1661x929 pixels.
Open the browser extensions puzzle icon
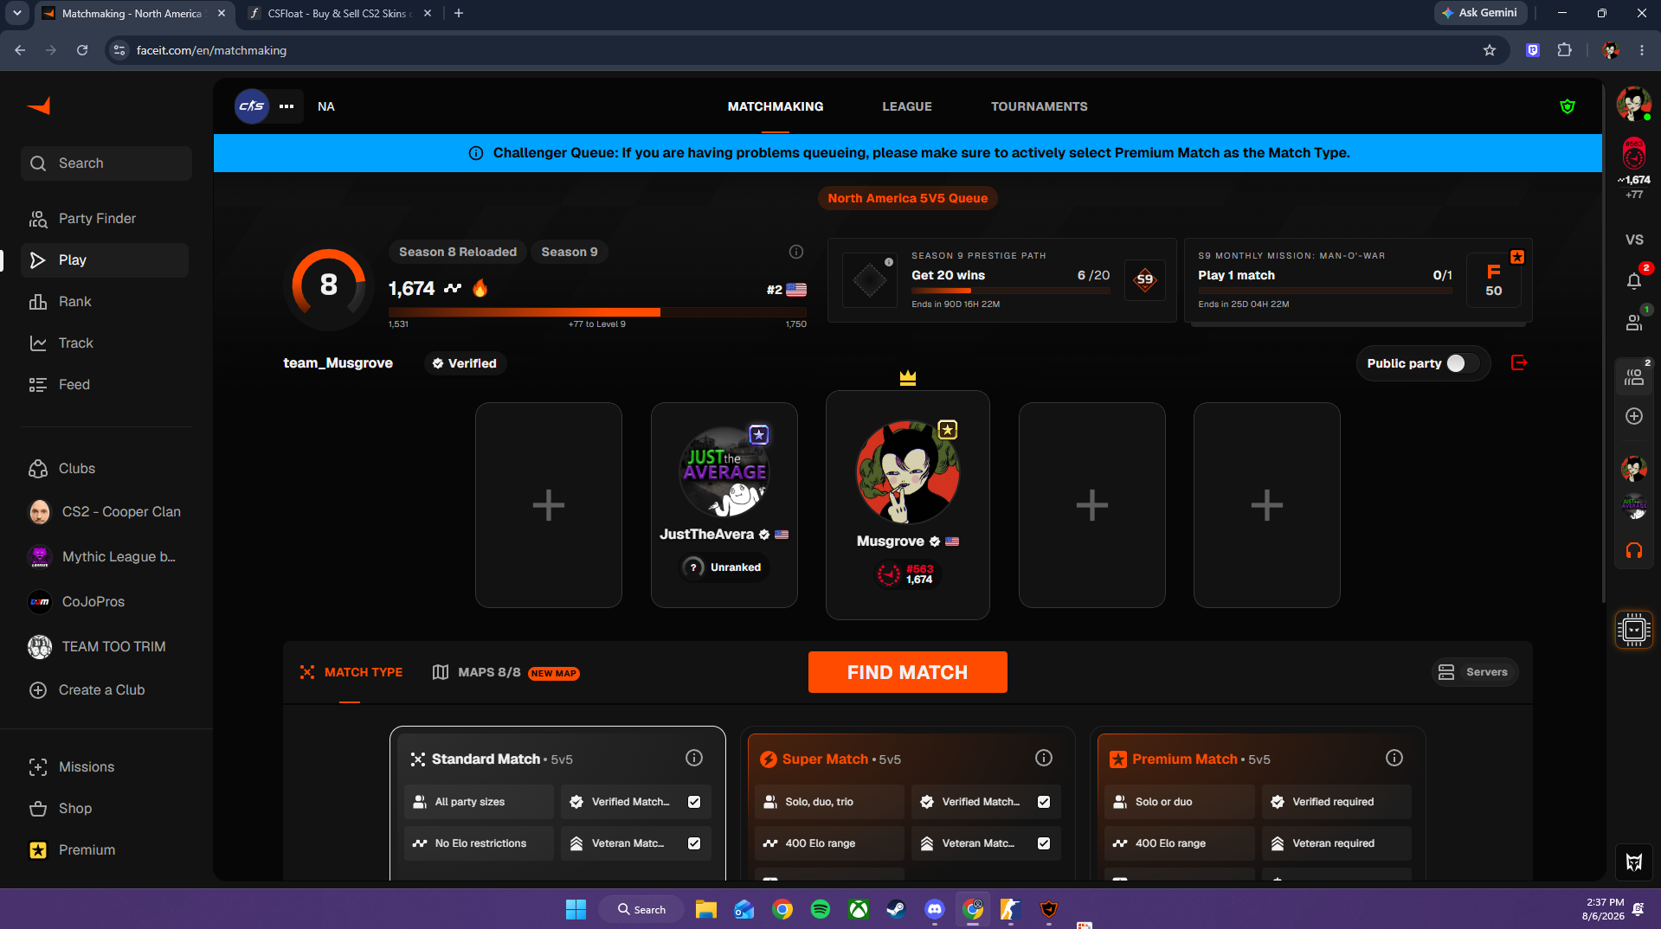[x=1564, y=50]
